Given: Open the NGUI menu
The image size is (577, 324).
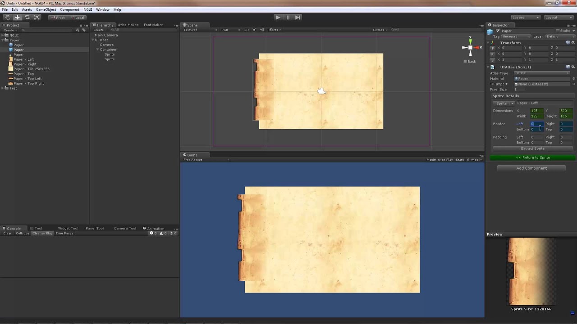Looking at the screenshot, I should tap(88, 9).
